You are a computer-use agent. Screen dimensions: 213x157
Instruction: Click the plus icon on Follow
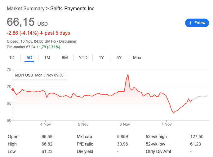click(190, 23)
